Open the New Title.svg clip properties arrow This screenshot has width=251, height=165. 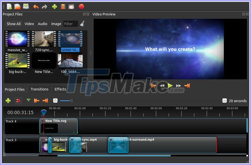point(42,121)
